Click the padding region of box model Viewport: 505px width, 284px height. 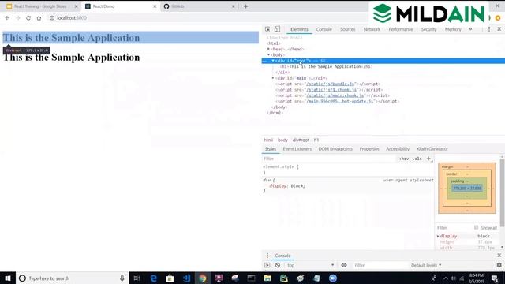[457, 181]
